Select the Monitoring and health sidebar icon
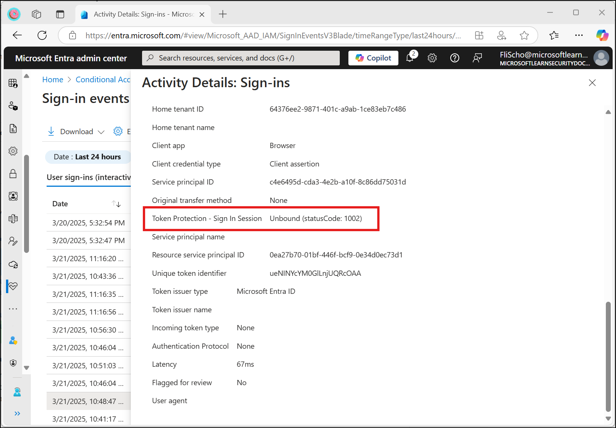This screenshot has width=616, height=428. coord(13,286)
